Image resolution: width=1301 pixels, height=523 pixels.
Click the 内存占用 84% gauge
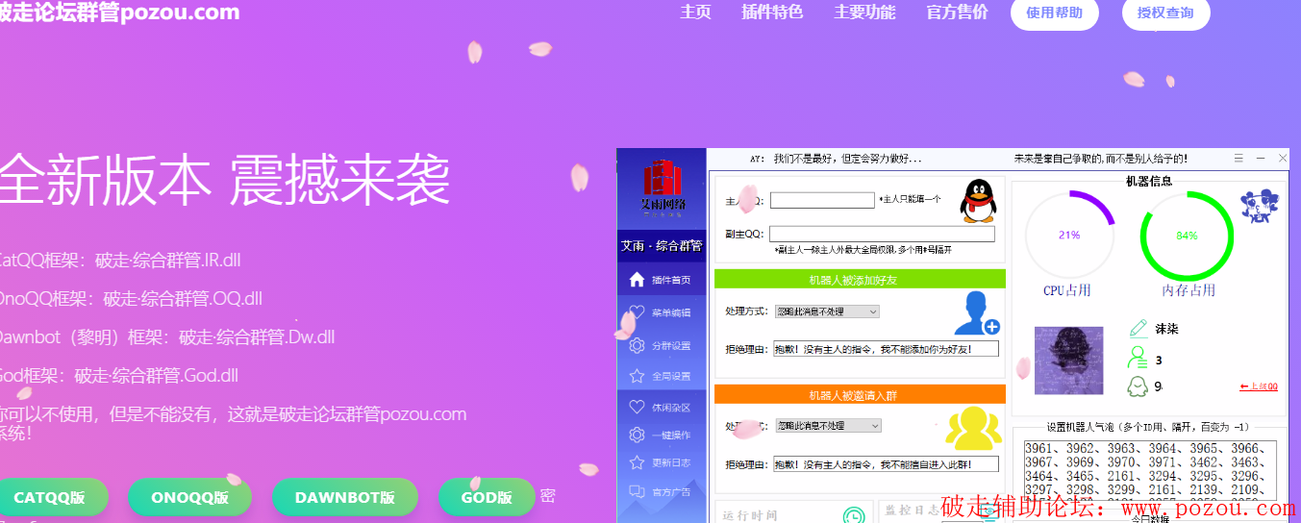coord(1187,235)
